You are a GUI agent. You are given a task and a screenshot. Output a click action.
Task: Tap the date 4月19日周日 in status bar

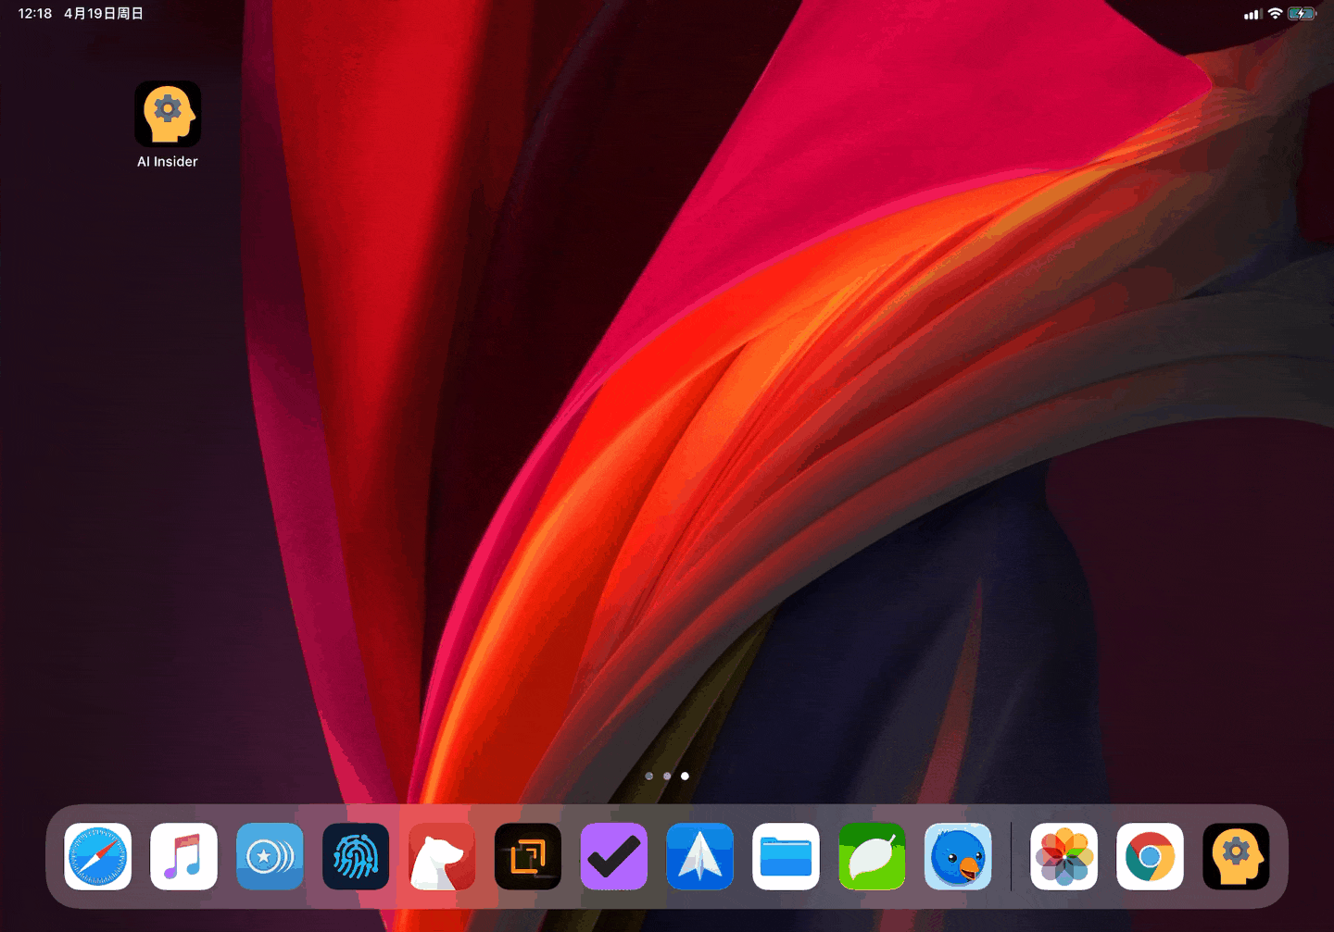point(104,14)
